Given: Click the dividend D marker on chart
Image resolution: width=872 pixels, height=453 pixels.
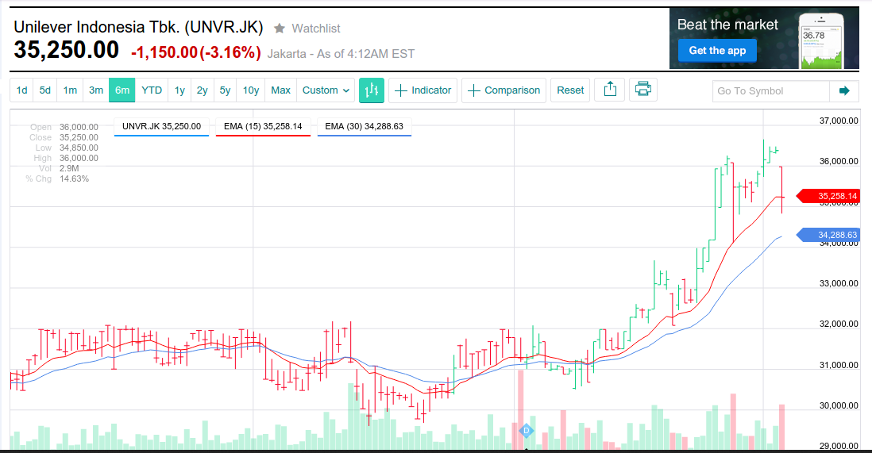Looking at the screenshot, I should [x=526, y=430].
